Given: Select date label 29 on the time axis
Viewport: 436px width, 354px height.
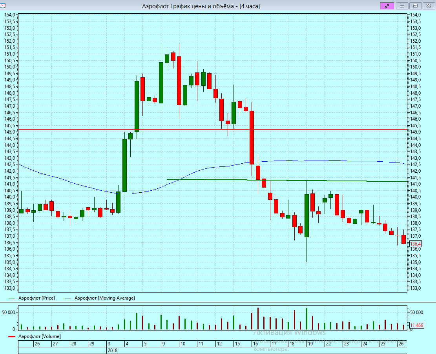Looking at the screenshot, I should [x=92, y=344].
